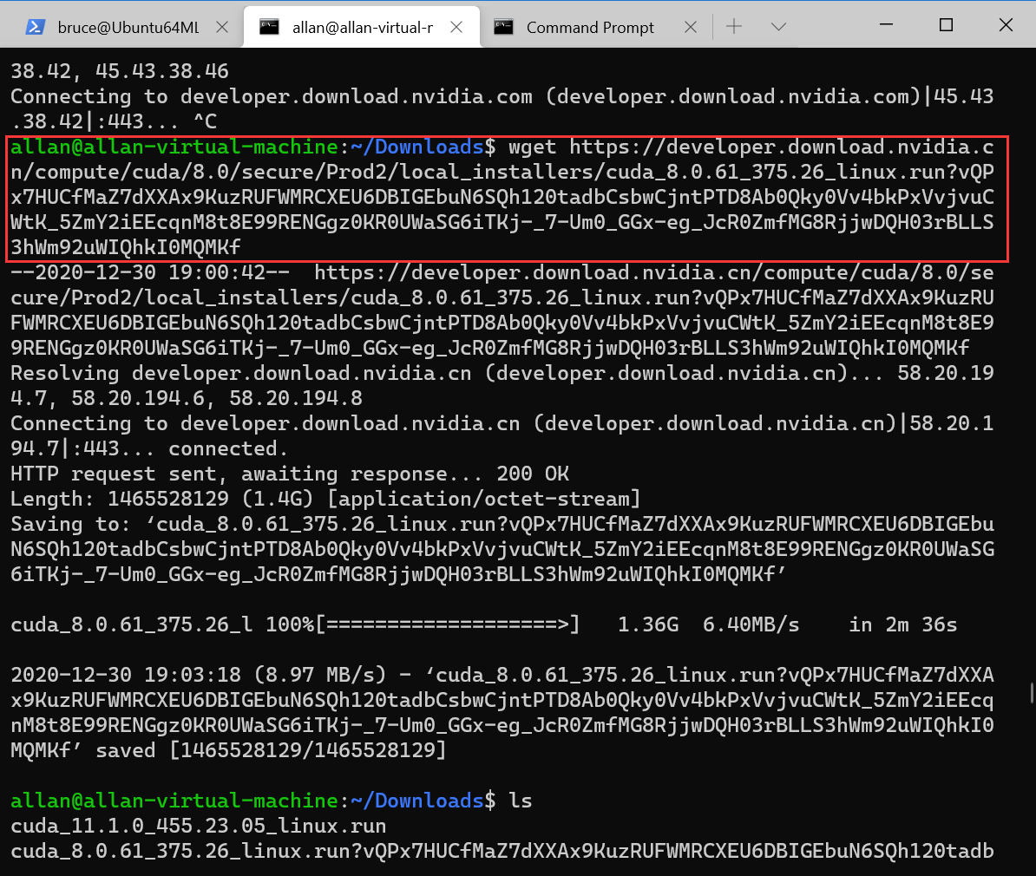Image resolution: width=1036 pixels, height=876 pixels.
Task: Close the bruce@Ubuntu64ML tab
Action: pyautogui.click(x=223, y=27)
